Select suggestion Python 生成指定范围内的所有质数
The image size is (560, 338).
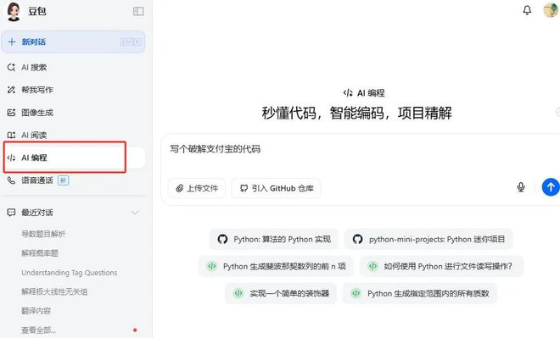pyautogui.click(x=420, y=293)
